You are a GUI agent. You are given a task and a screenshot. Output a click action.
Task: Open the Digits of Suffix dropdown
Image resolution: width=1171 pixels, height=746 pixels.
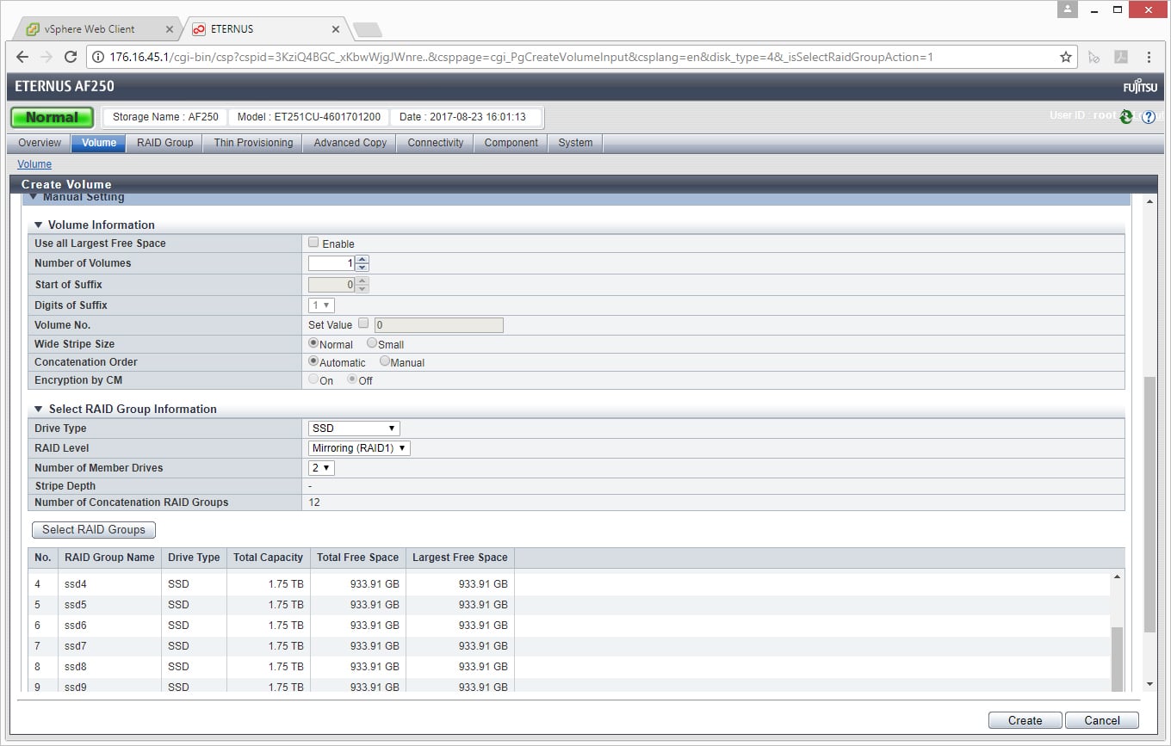[321, 305]
